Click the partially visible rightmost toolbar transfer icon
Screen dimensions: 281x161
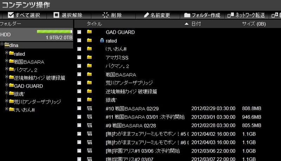tap(275, 15)
